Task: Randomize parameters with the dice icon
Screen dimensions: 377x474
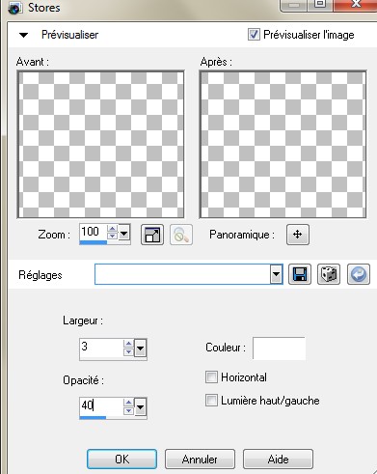Action: pyautogui.click(x=329, y=274)
